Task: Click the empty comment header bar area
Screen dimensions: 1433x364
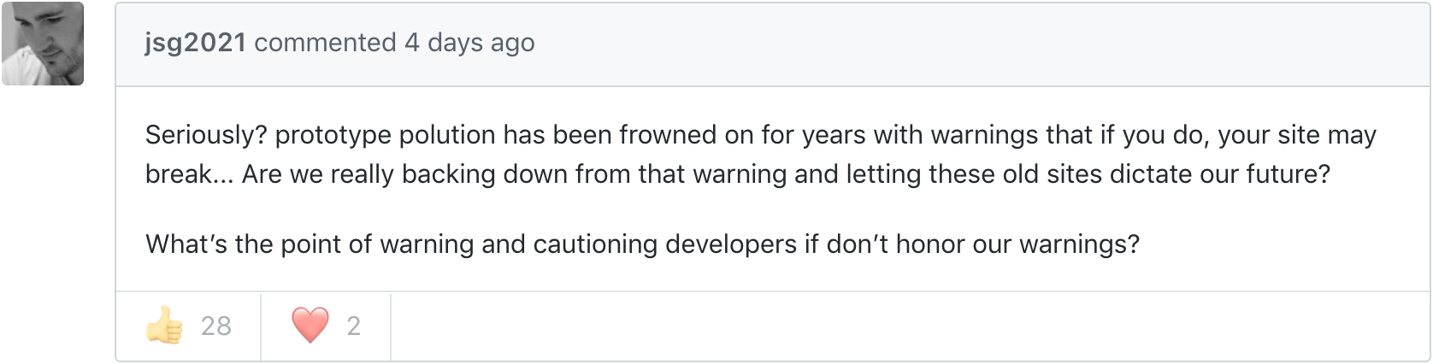Action: tap(941, 44)
